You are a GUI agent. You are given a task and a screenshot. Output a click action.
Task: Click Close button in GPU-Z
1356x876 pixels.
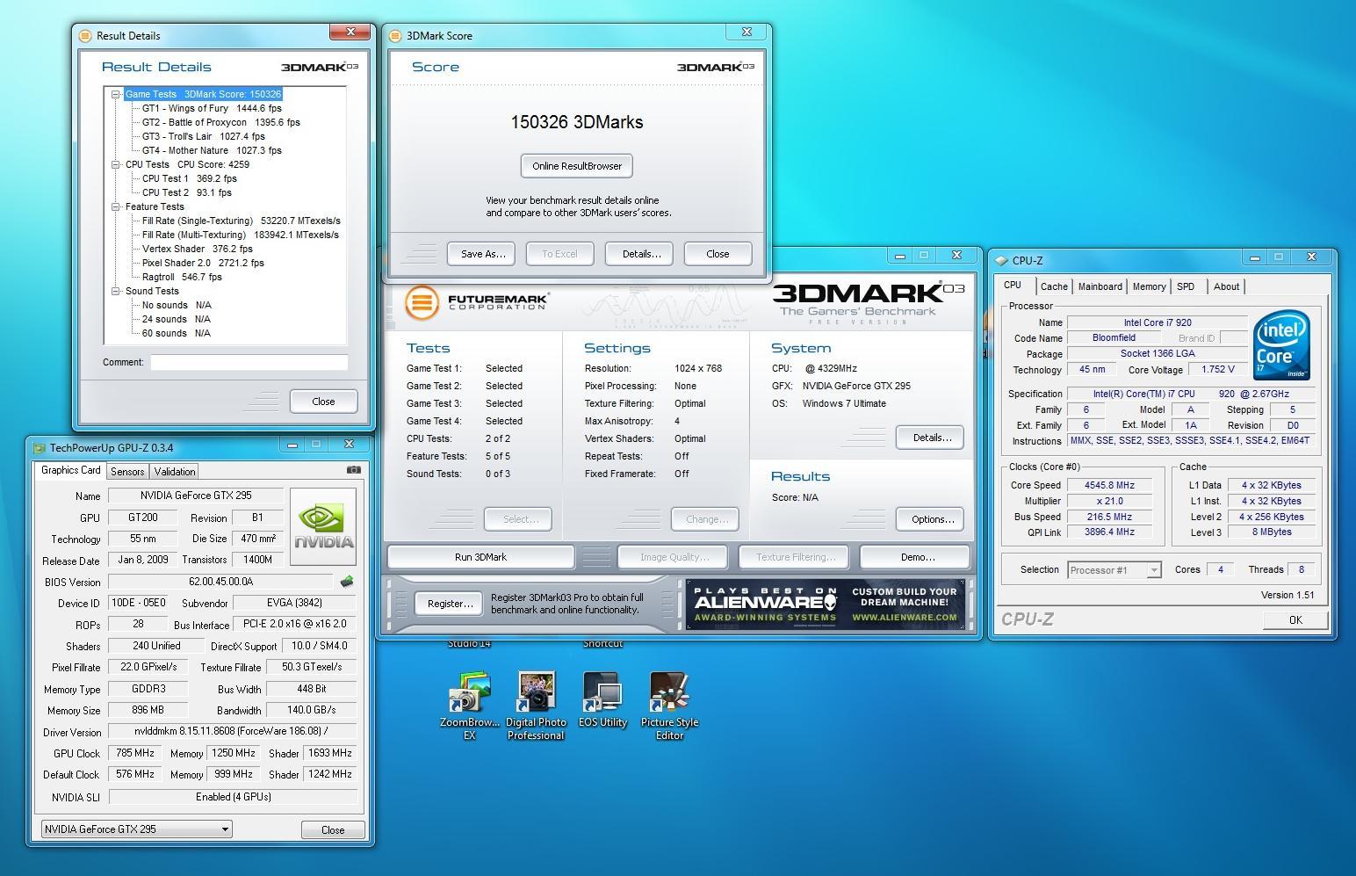coord(333,829)
